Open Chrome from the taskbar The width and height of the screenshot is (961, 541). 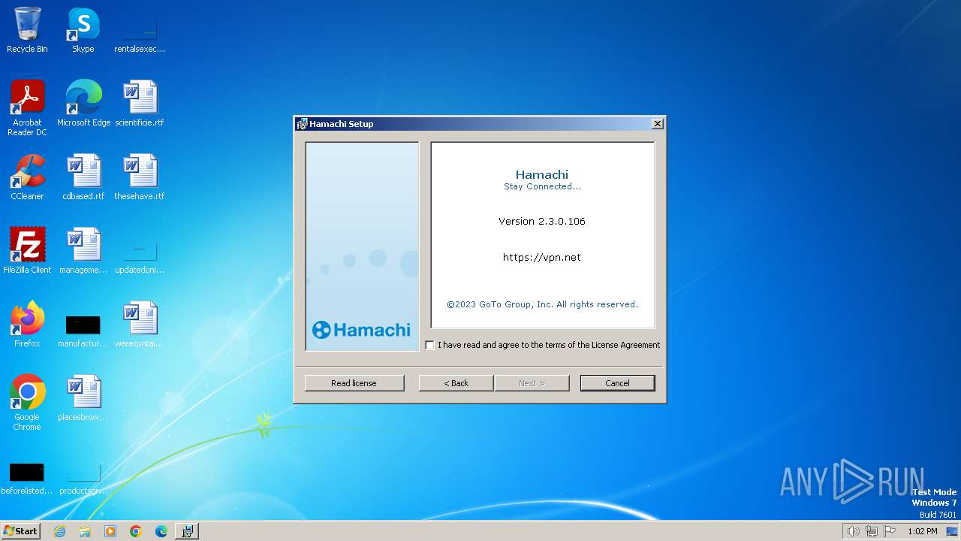136,531
